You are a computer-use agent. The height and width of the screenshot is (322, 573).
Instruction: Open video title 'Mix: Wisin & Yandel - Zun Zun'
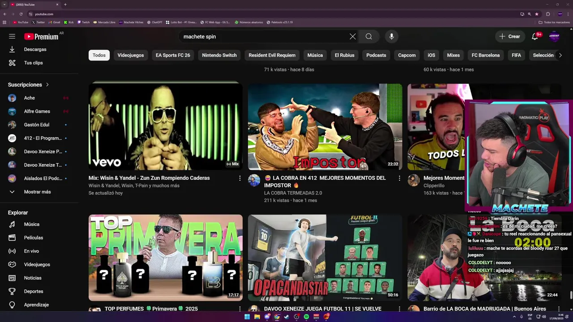pyautogui.click(x=149, y=178)
